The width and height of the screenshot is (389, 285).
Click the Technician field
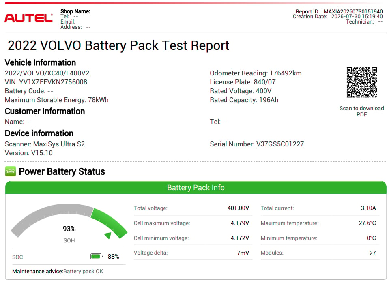pos(364,22)
